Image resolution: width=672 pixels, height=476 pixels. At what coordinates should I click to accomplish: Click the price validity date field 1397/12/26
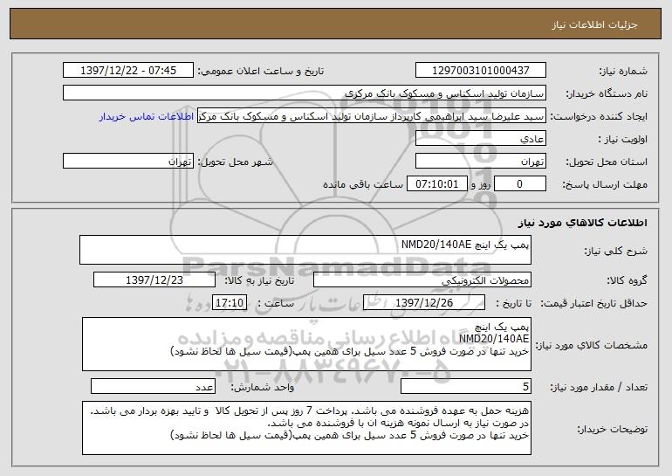click(x=424, y=303)
